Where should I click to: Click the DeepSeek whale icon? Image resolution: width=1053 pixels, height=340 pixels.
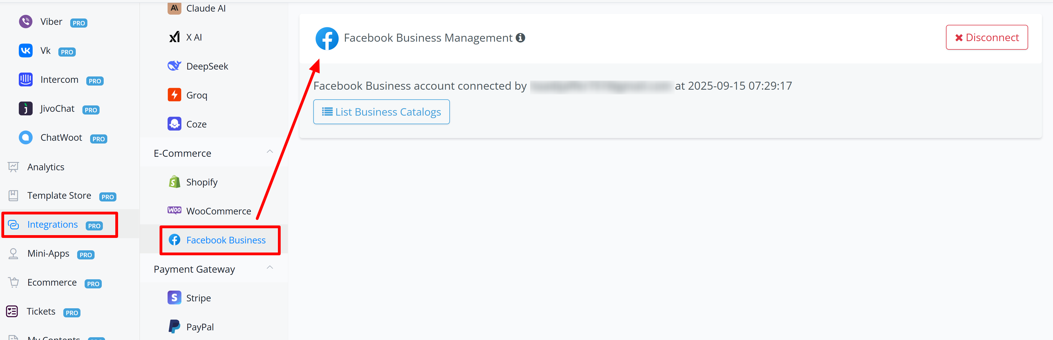point(174,66)
